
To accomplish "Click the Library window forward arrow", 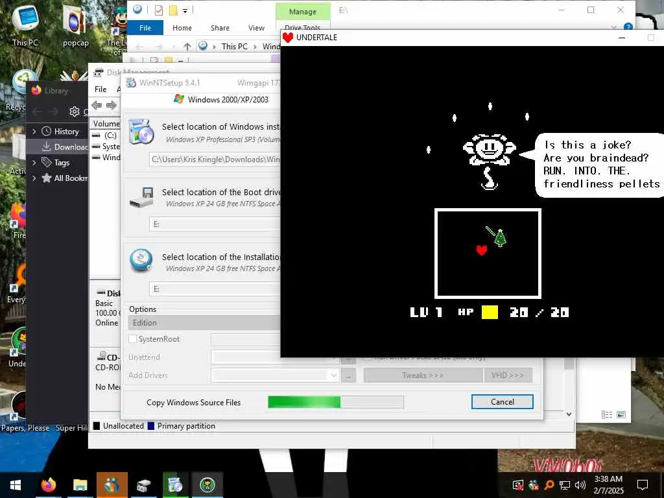I will pyautogui.click(x=54, y=112).
